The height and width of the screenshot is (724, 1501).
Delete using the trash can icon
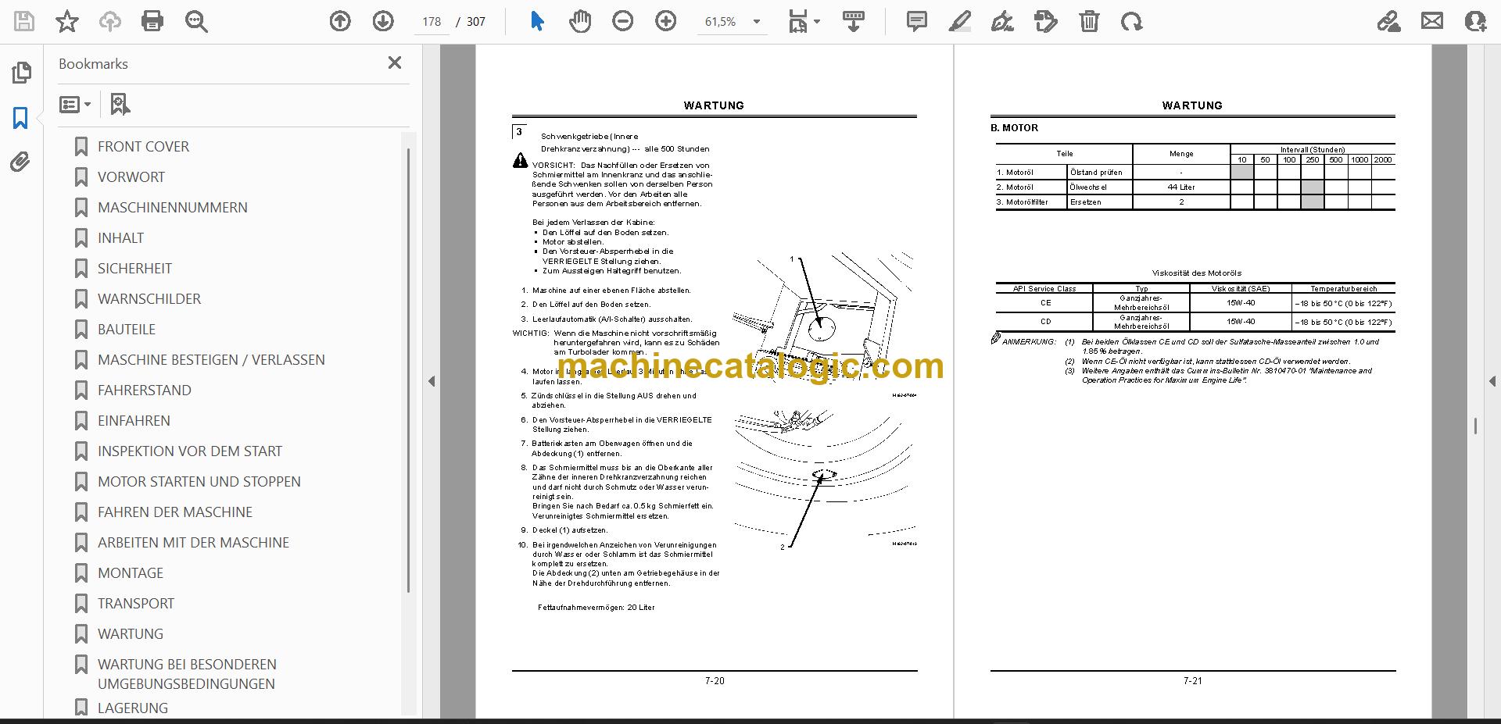1089,21
